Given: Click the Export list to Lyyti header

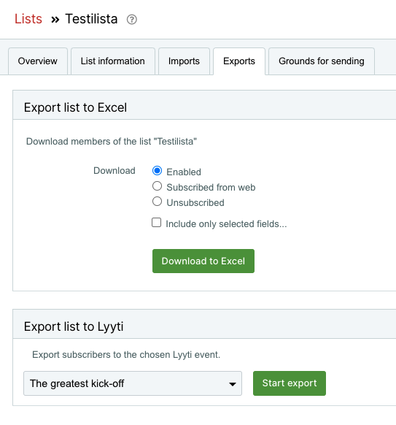Looking at the screenshot, I should click(74, 326).
